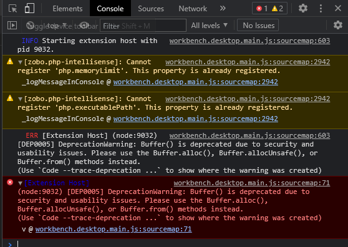The height and width of the screenshot is (247, 348).
Task: Click 'pid 9032.' text
Action: tap(36, 49)
